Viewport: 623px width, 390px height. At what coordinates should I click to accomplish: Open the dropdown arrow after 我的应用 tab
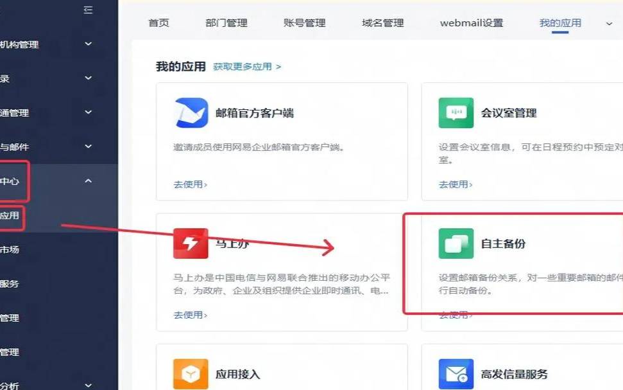(x=608, y=22)
